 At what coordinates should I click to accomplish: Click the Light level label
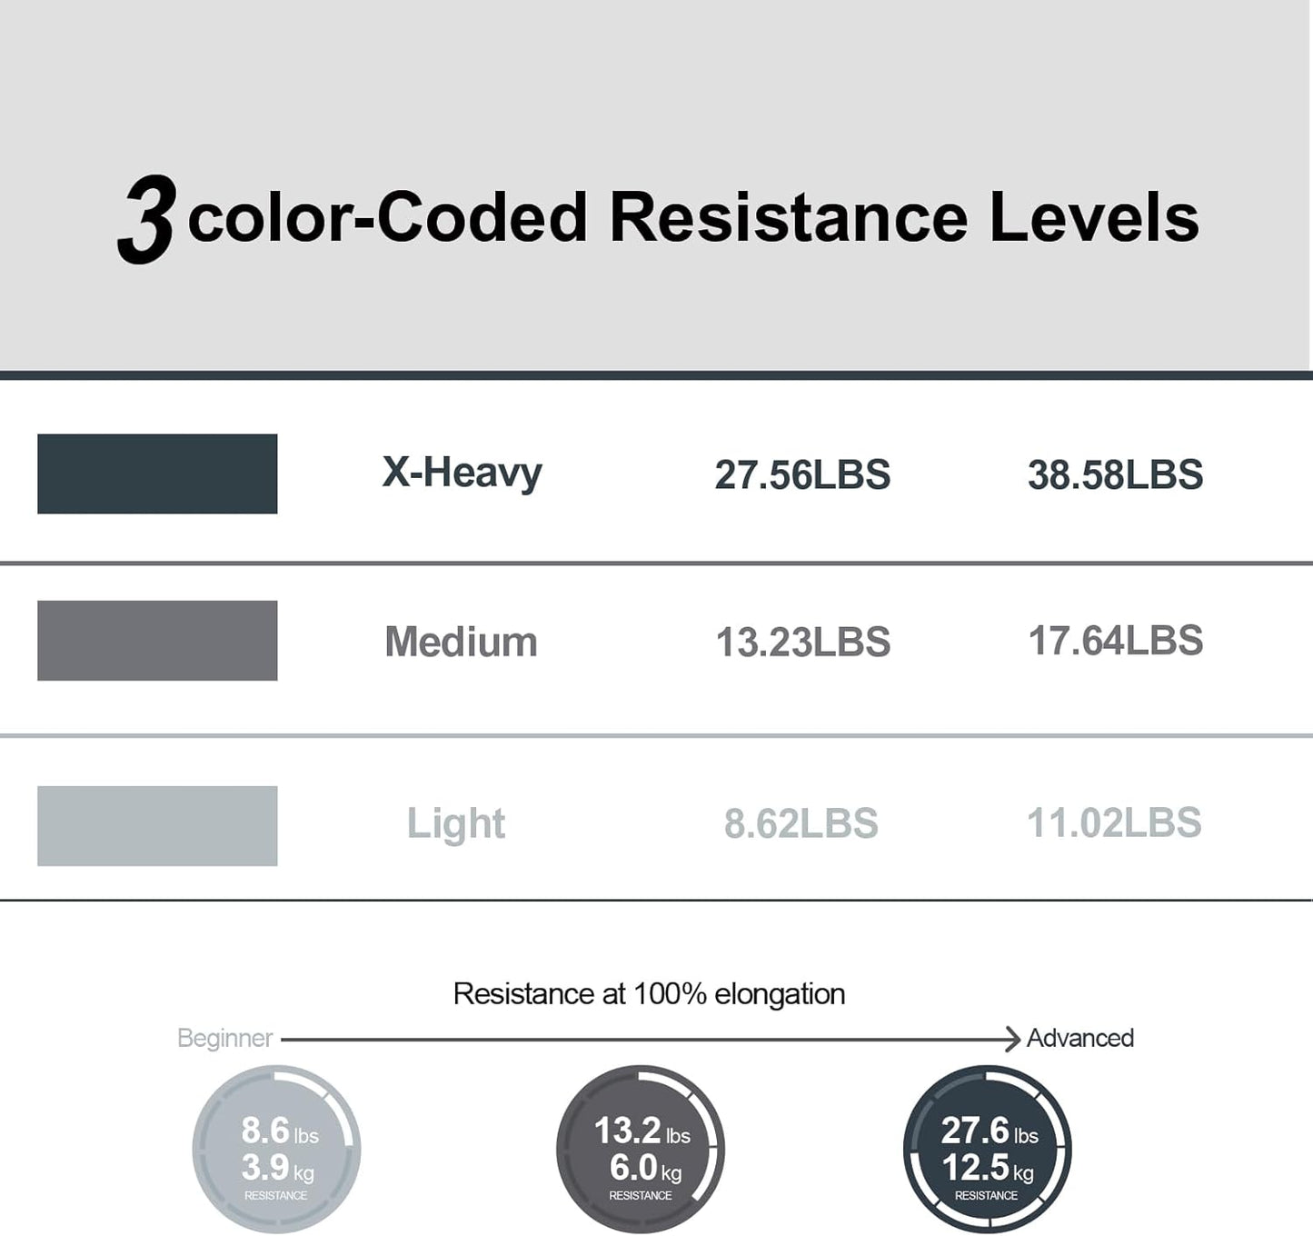[x=456, y=825]
